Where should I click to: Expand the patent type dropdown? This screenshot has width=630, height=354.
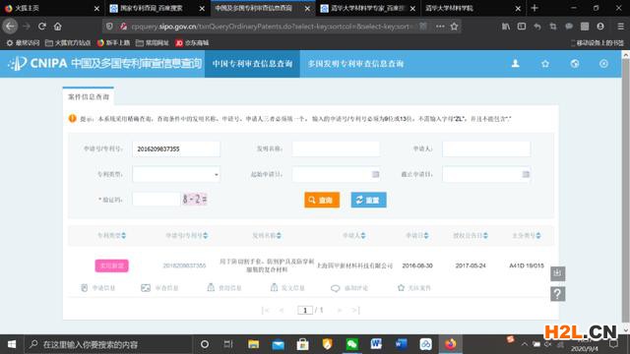pos(176,174)
